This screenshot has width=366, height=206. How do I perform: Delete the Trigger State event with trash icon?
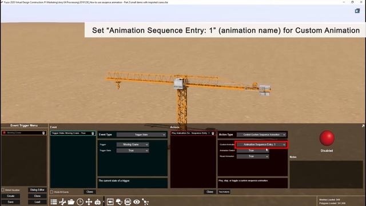(93, 133)
